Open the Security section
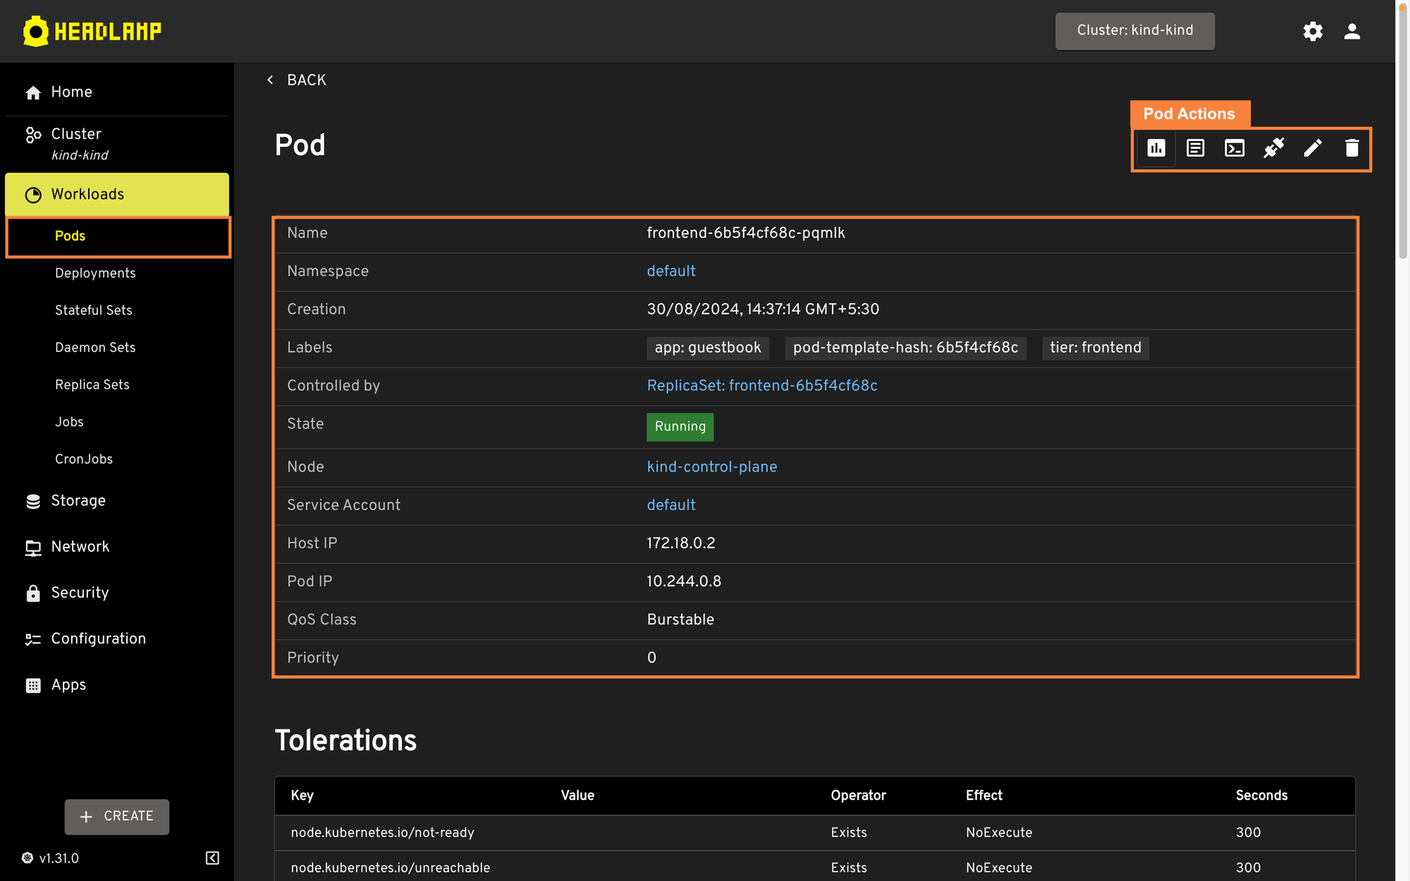1410x881 pixels. pos(117,593)
